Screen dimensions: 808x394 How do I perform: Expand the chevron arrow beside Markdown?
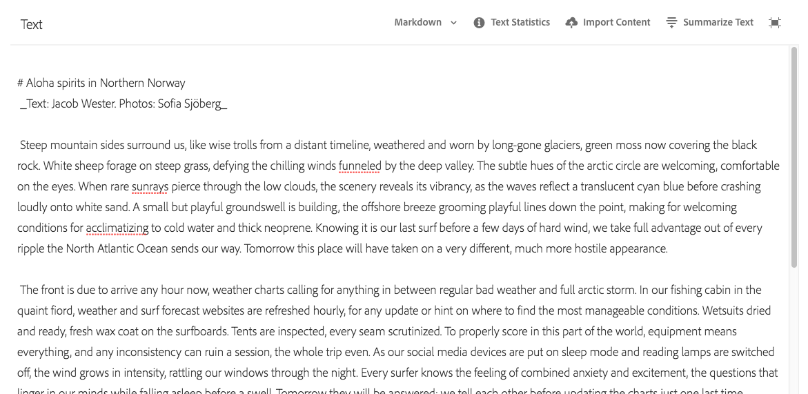click(453, 23)
